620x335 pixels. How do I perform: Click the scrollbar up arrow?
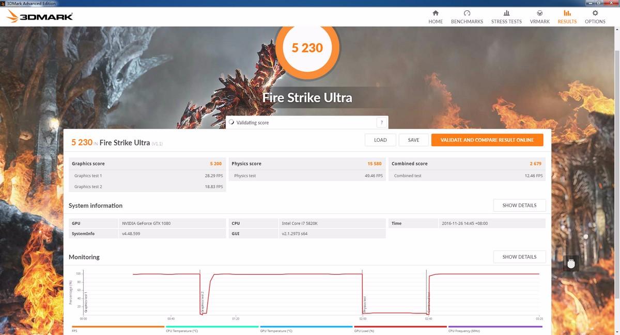[x=616, y=30]
